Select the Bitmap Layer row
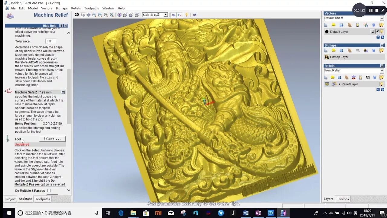 pos(354,57)
